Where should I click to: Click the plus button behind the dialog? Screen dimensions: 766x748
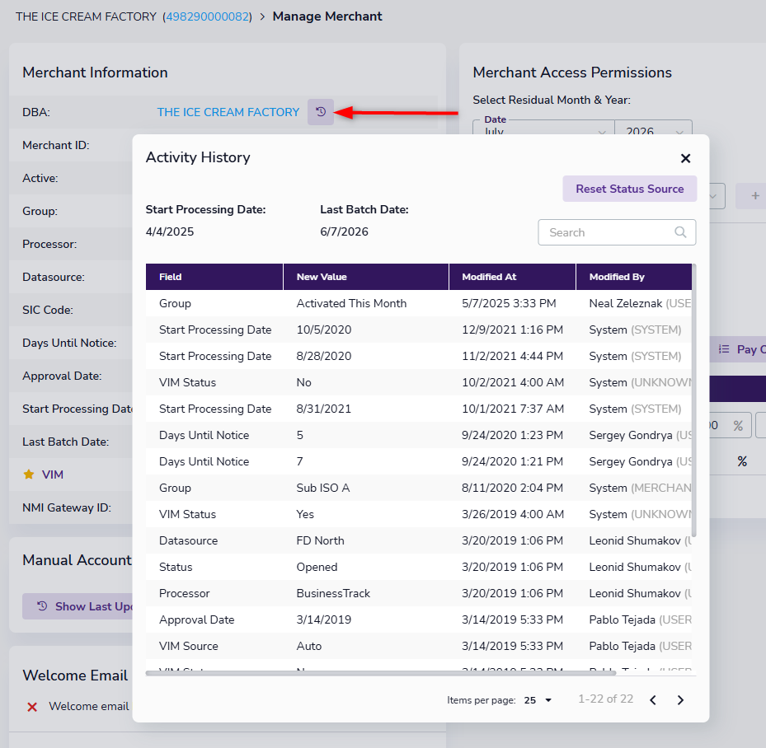[754, 196]
